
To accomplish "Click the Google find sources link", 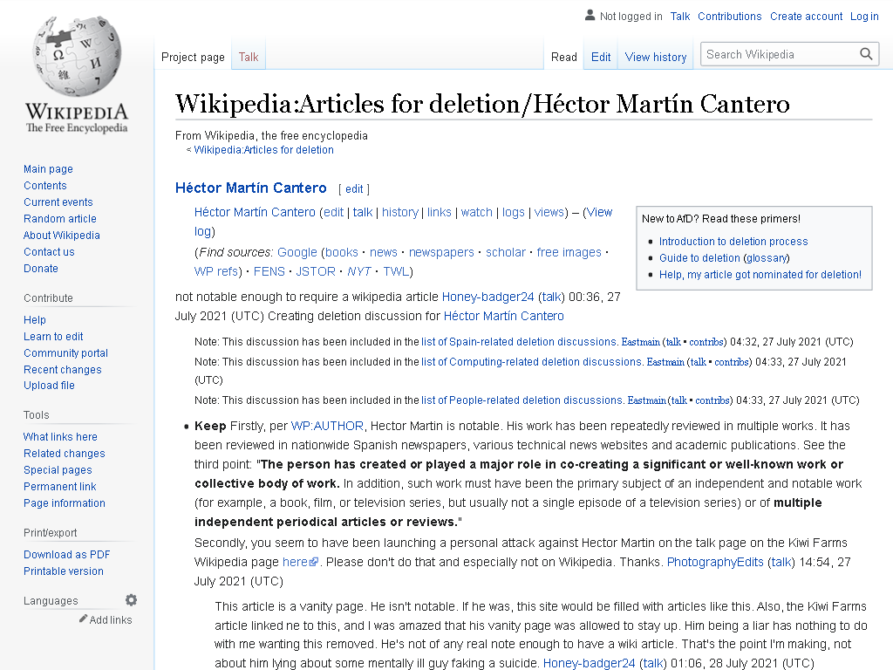I will click(x=297, y=252).
